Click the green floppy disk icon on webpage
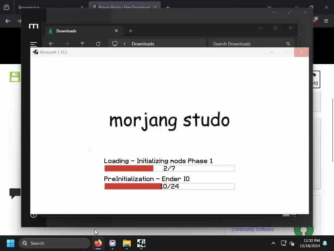The height and width of the screenshot is (251, 334). point(15,77)
